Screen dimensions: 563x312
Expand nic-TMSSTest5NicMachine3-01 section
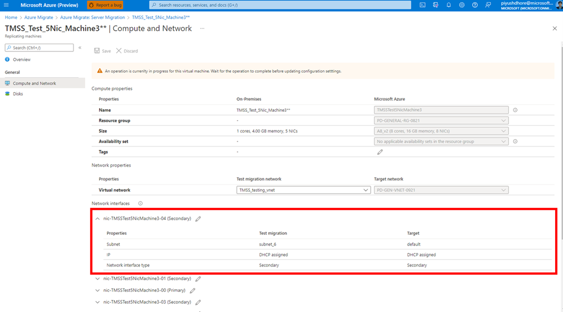pos(98,278)
